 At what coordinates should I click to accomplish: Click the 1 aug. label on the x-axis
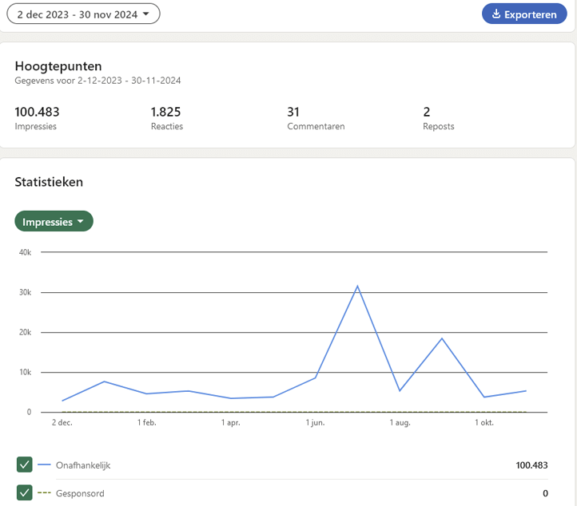[x=400, y=423]
